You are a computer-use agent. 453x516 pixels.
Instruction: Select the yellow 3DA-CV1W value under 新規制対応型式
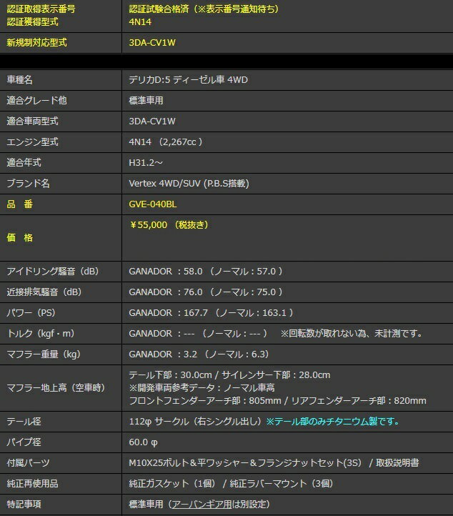coord(152,42)
